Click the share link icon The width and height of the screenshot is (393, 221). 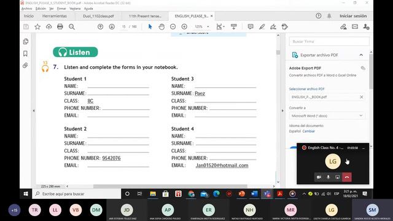coord(343,26)
